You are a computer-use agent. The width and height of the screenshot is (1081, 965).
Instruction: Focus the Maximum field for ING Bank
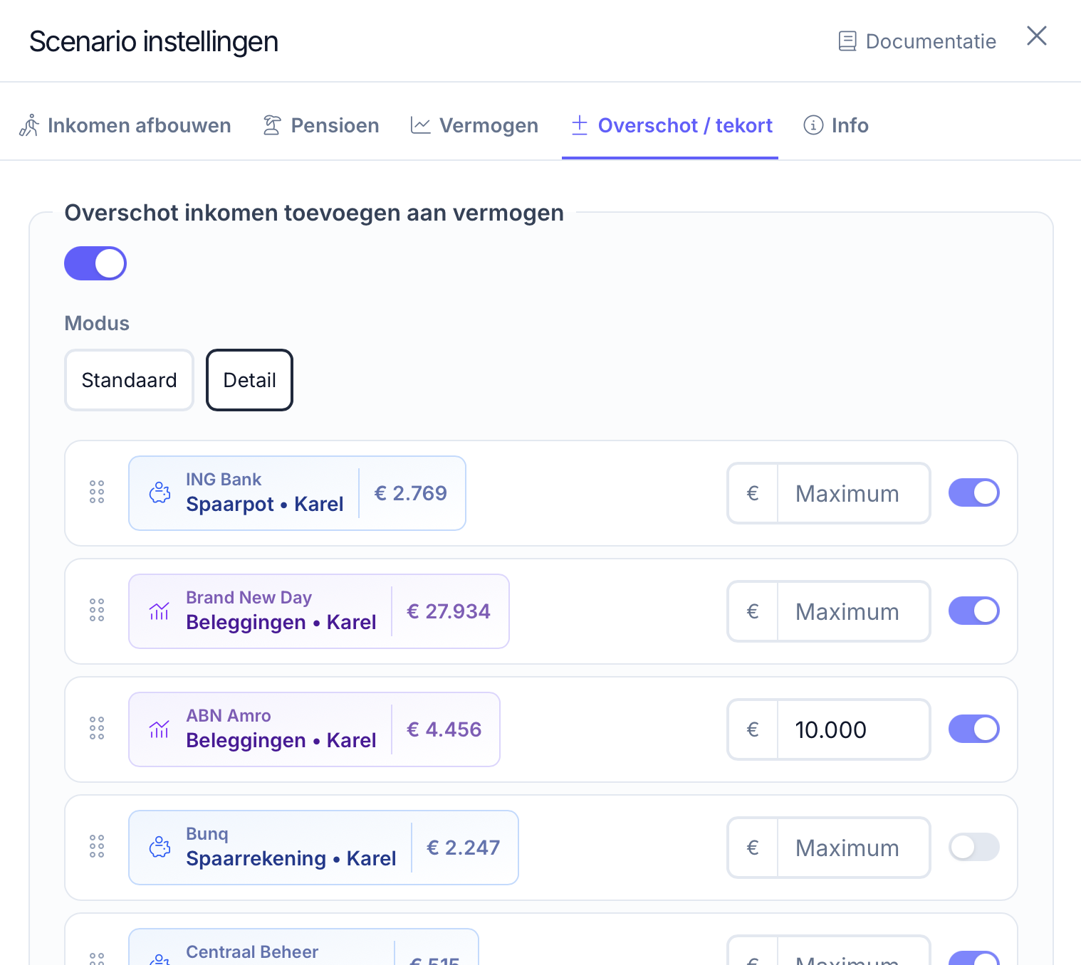pos(853,493)
